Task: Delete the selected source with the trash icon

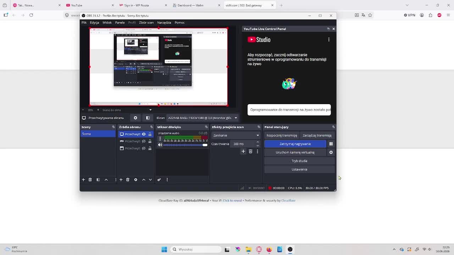Action: [128, 180]
